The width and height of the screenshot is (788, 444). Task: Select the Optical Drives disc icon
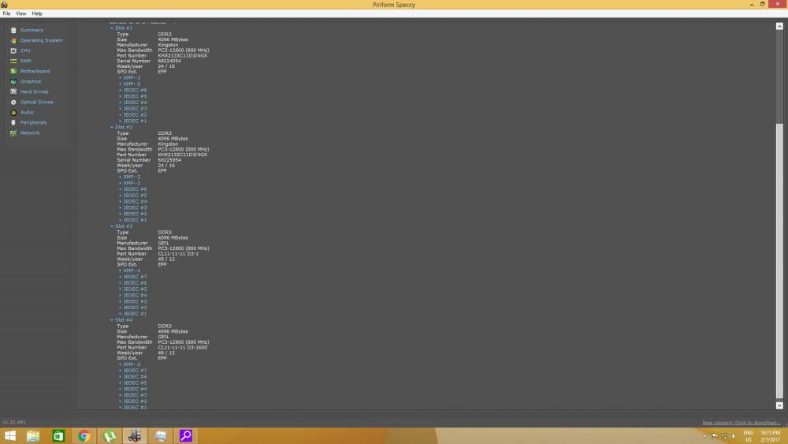click(x=13, y=102)
